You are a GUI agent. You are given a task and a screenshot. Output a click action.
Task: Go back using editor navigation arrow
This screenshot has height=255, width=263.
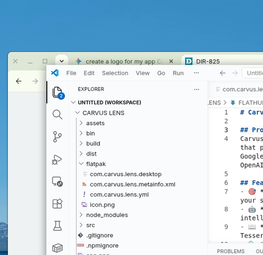pos(222,73)
